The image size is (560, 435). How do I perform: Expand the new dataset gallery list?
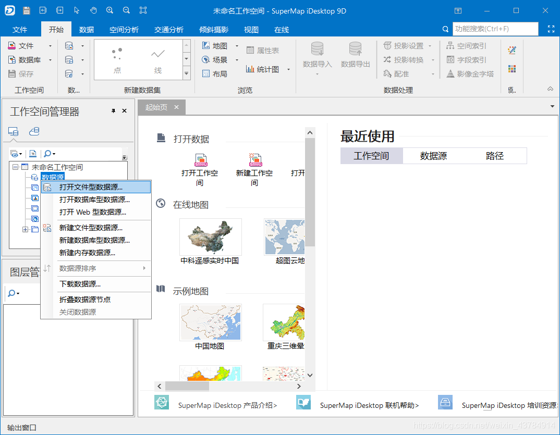pyautogui.click(x=187, y=73)
